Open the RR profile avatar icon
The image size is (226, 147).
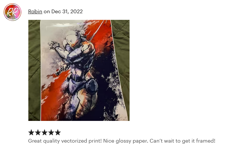pos(13,12)
